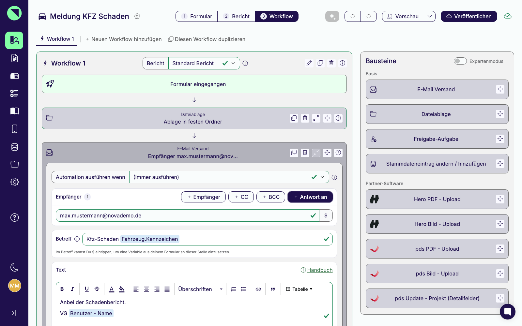Open mobile device icon in sidebar
Image resolution: width=522 pixels, height=326 pixels.
click(14, 129)
